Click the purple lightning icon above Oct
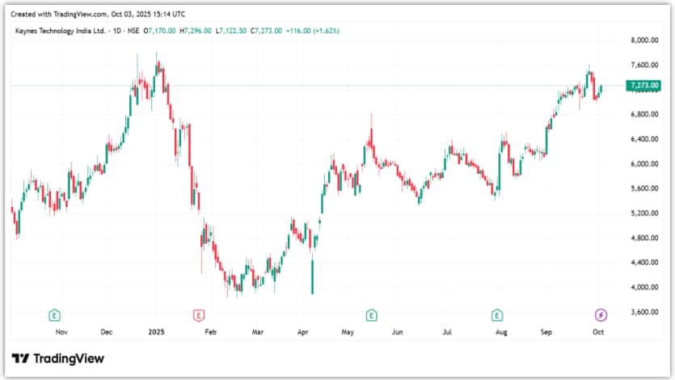 pyautogui.click(x=601, y=315)
